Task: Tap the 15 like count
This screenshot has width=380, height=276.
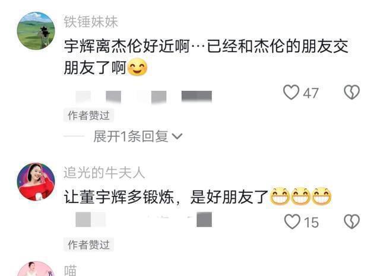Action: tap(311, 223)
